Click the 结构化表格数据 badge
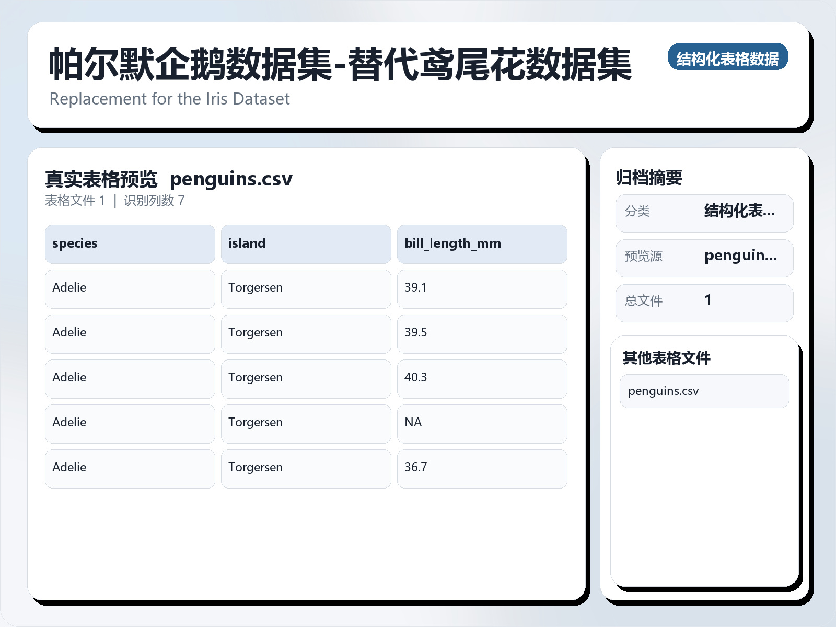This screenshot has height=627, width=836. tap(728, 58)
